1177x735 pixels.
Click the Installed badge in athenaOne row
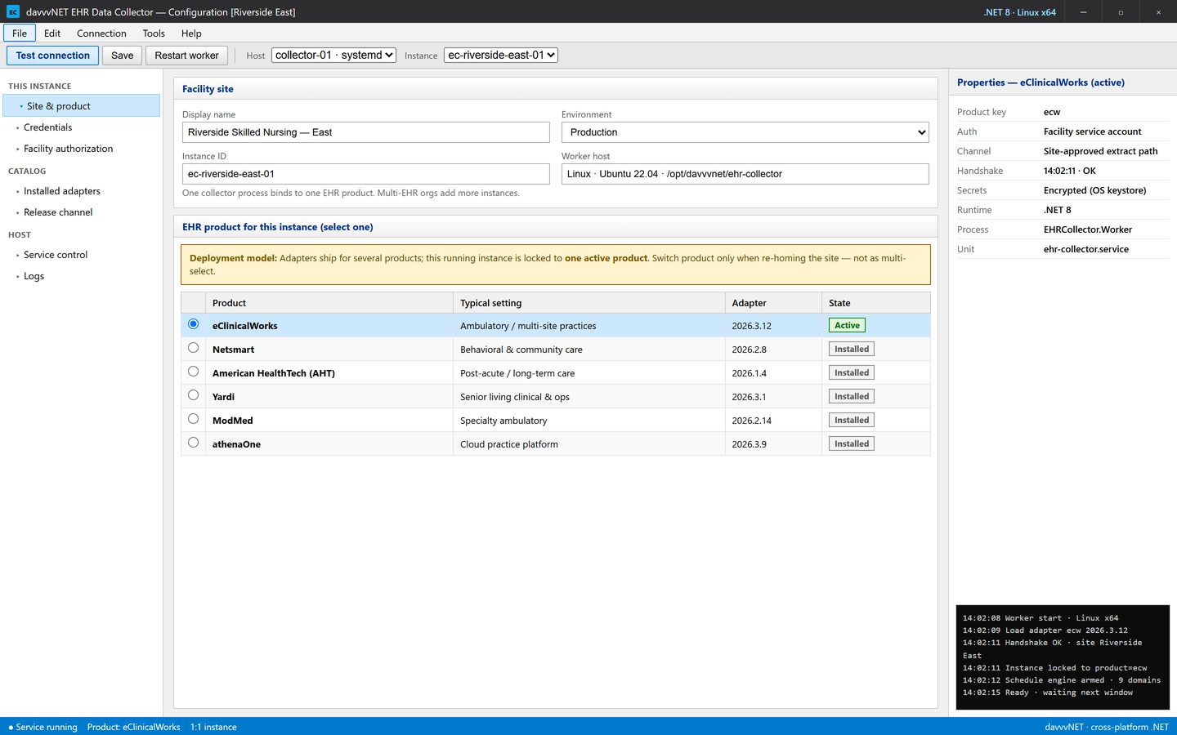[x=852, y=443]
